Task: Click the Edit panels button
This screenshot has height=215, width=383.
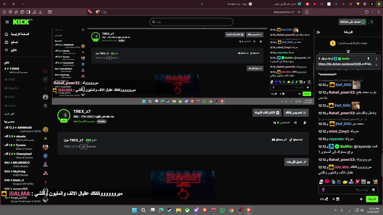Action: [297, 162]
